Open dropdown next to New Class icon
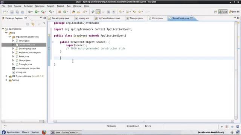 pos(67,12)
